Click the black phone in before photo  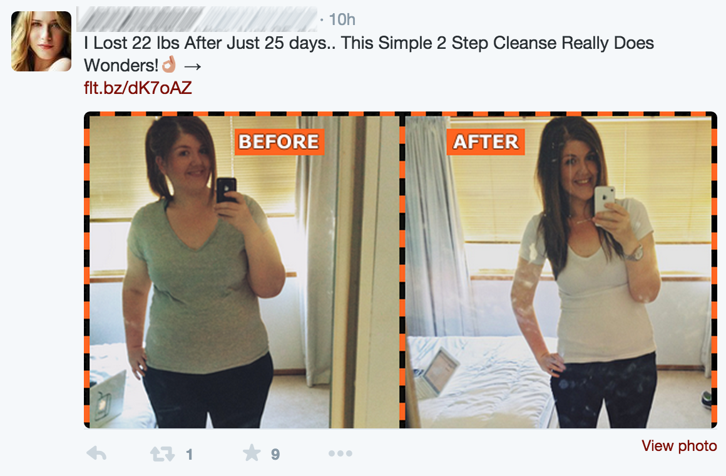[x=226, y=190]
